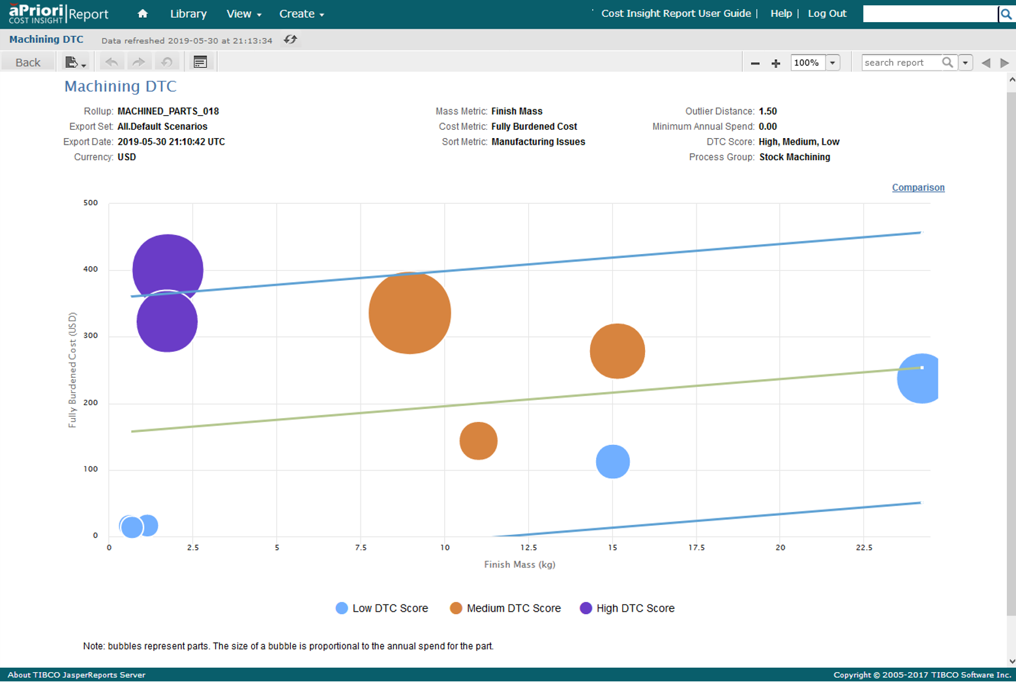Toggle the Low DTC Score legend series
The width and height of the screenshot is (1016, 682).
tap(382, 608)
